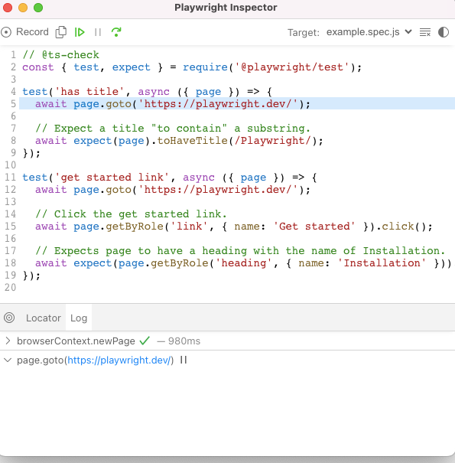Click the pause indicator next to page.goto
This screenshot has height=463, width=455.
click(184, 360)
